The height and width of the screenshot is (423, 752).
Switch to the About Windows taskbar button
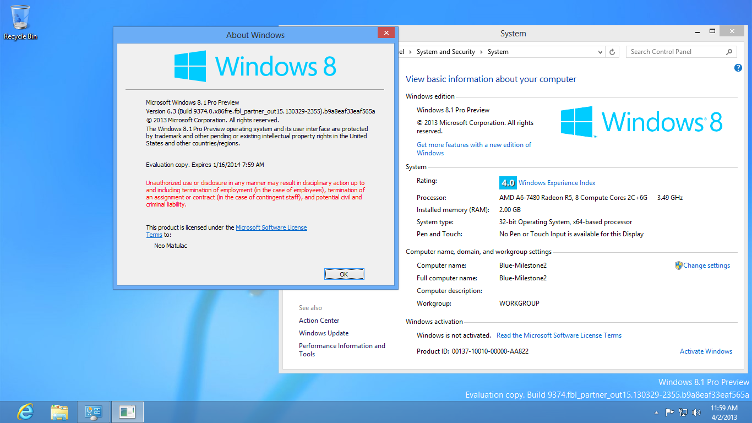click(x=128, y=412)
